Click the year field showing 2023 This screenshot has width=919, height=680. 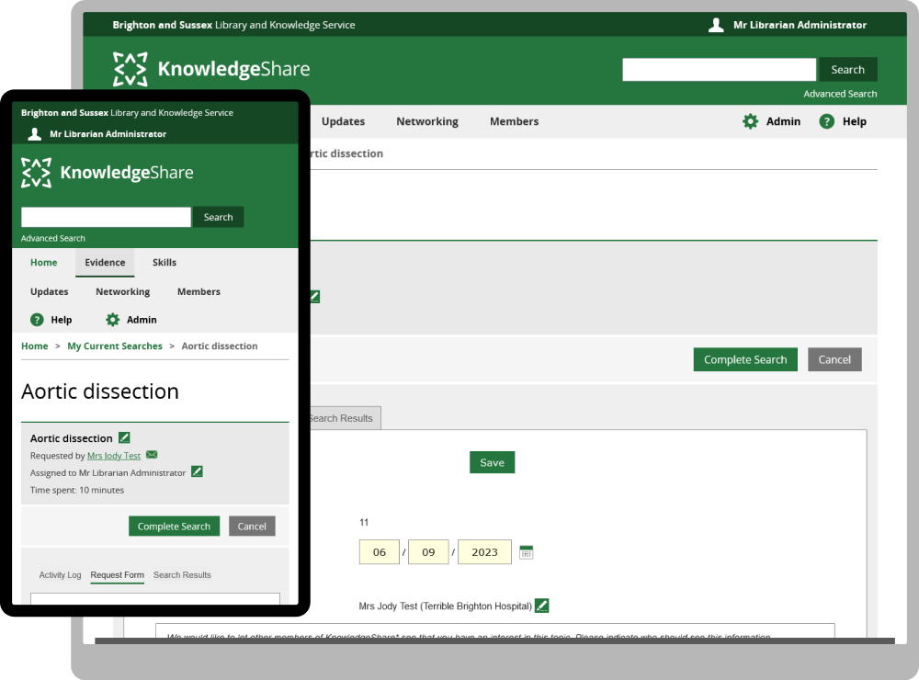pos(484,552)
